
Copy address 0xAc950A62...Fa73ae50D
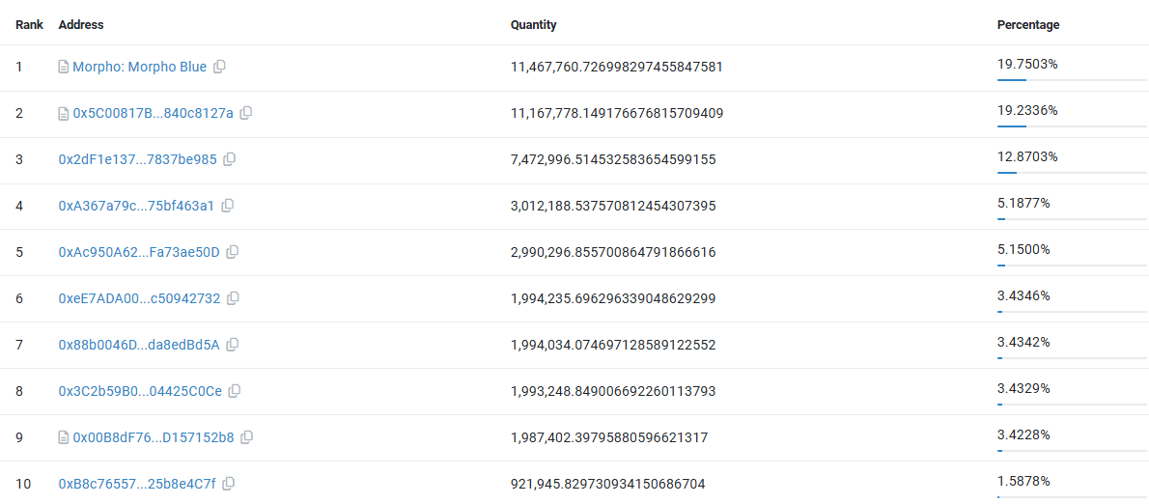tap(233, 252)
